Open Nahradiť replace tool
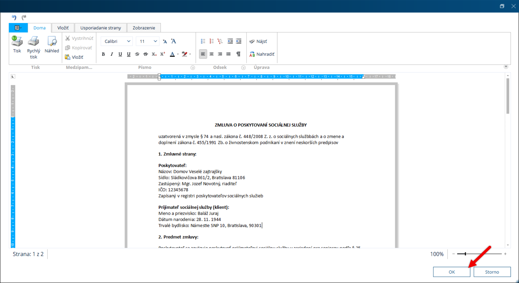 coord(262,54)
